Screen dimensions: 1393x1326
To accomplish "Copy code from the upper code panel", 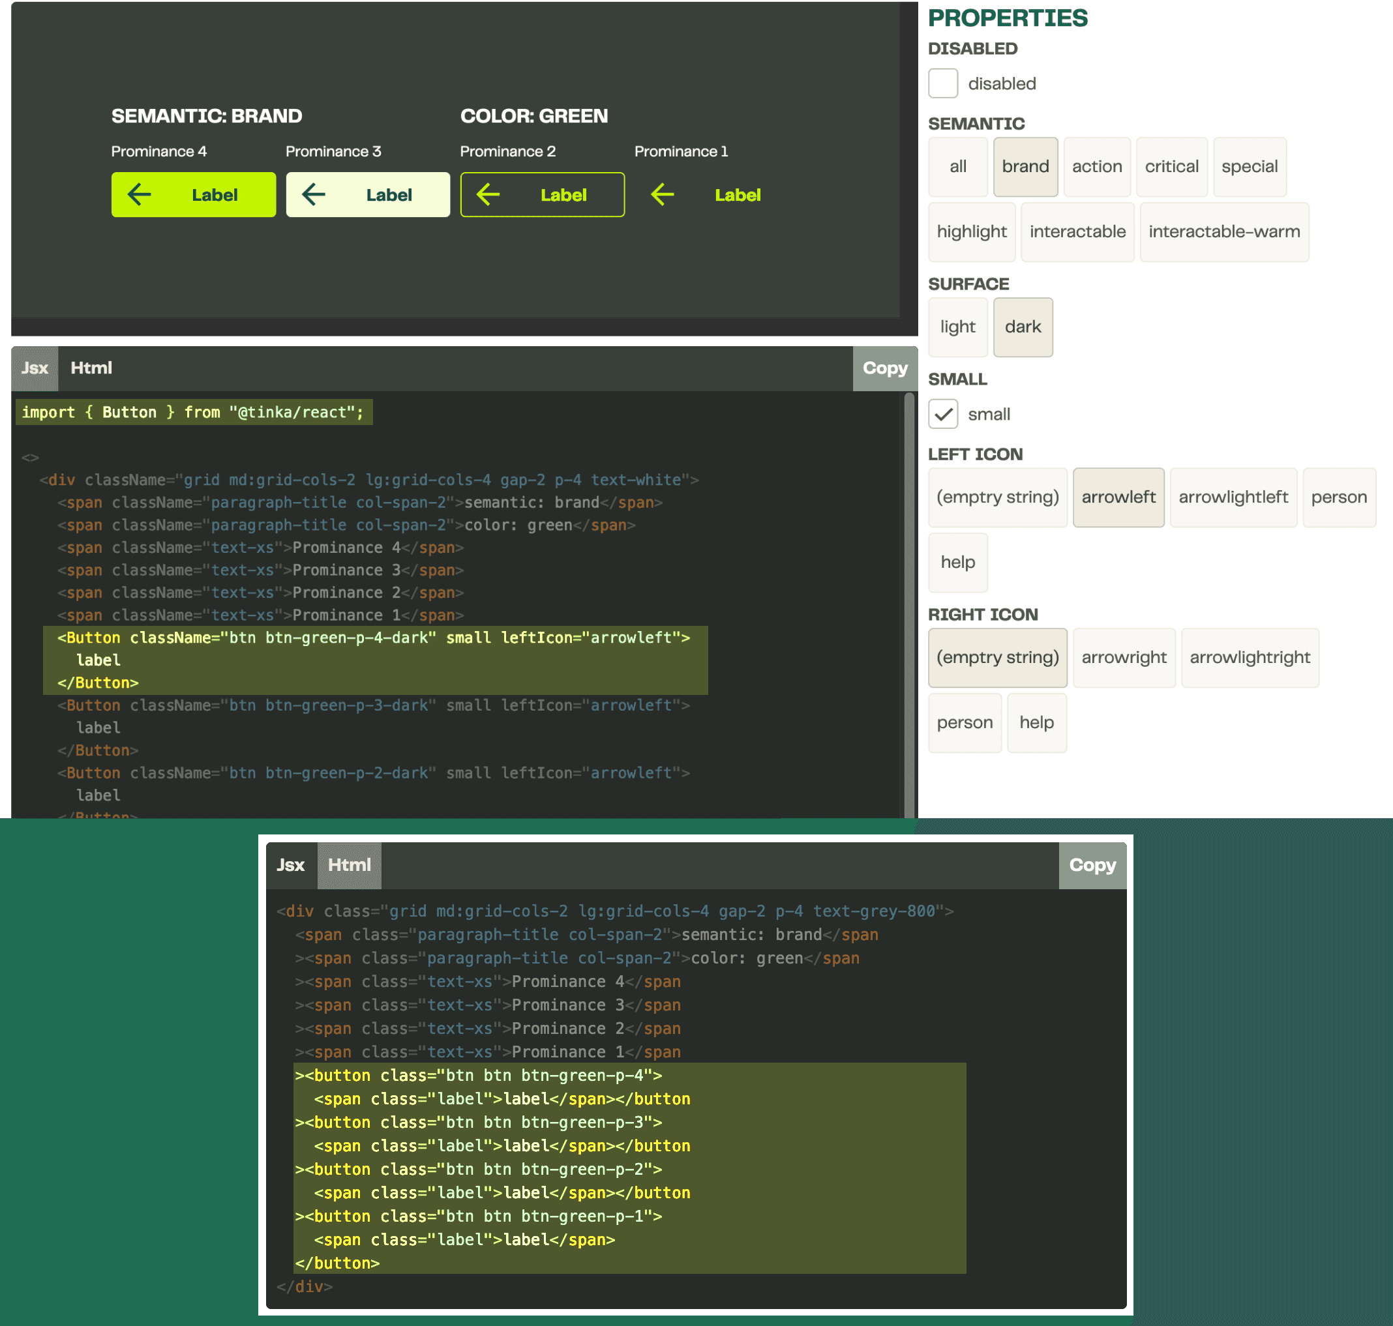I will click(884, 368).
